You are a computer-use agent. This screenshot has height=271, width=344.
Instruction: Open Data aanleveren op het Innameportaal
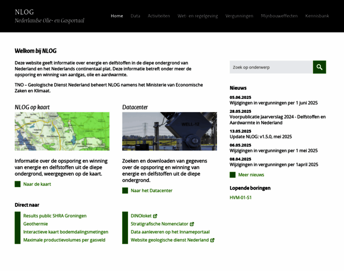[x=170, y=232]
